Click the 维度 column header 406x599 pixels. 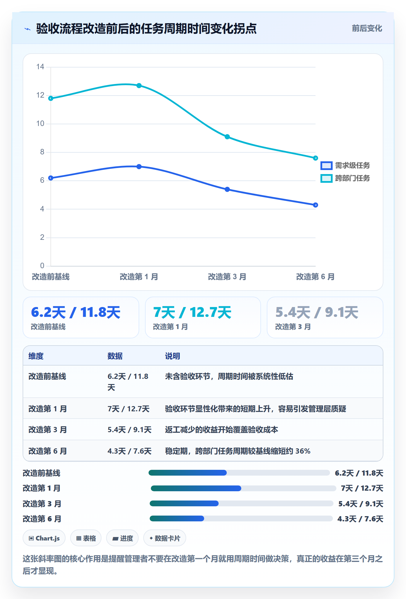[36, 356]
